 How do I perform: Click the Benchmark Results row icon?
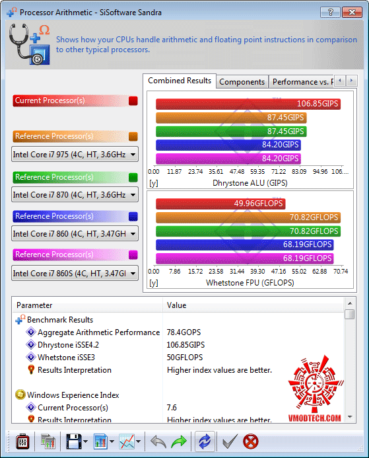tap(20, 320)
